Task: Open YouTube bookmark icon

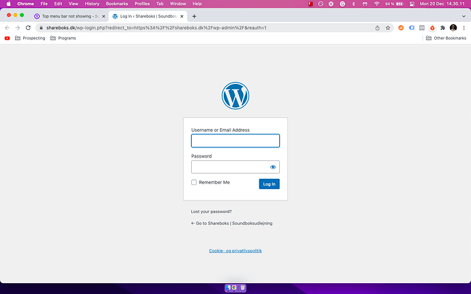Action: 8,38
